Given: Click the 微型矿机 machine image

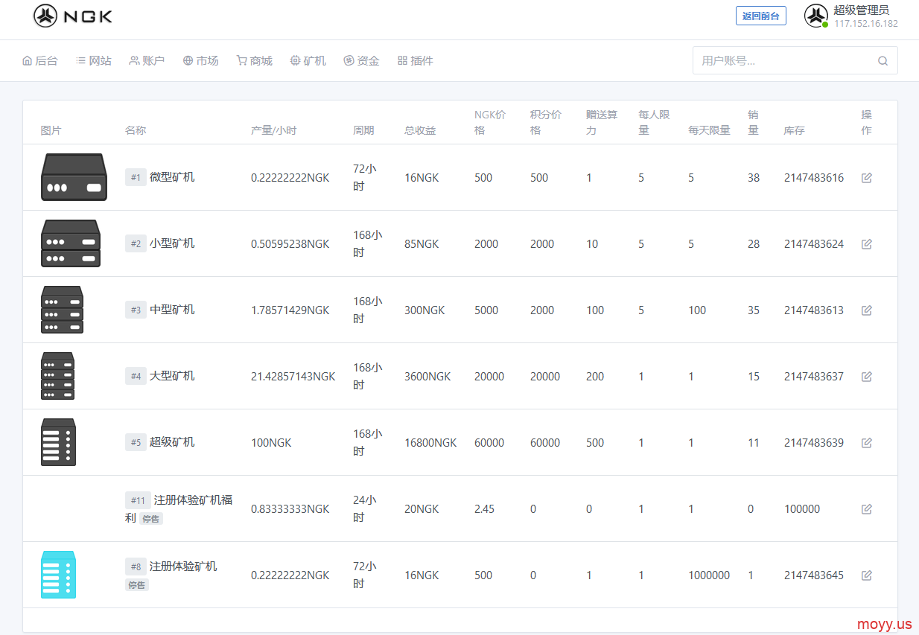Looking at the screenshot, I should [x=74, y=177].
